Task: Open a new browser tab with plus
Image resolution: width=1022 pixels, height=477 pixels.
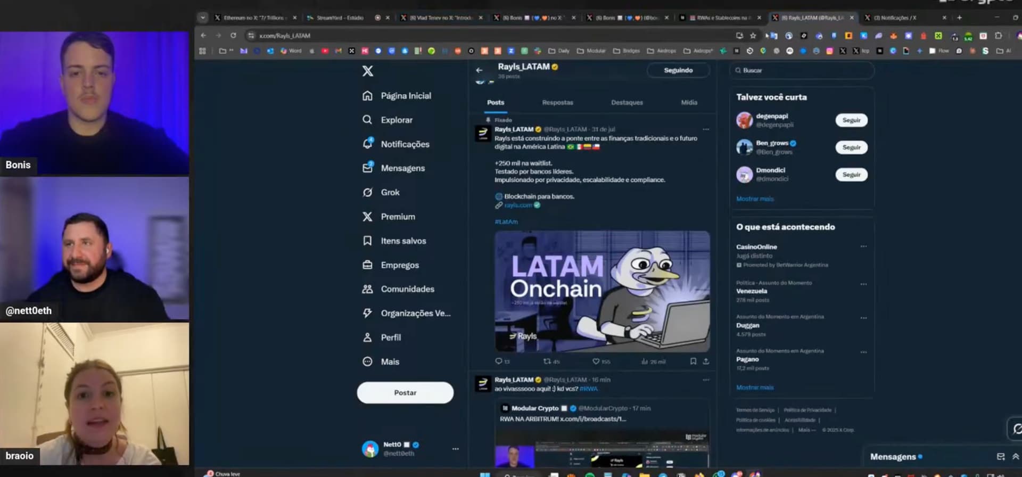Action: point(959,18)
